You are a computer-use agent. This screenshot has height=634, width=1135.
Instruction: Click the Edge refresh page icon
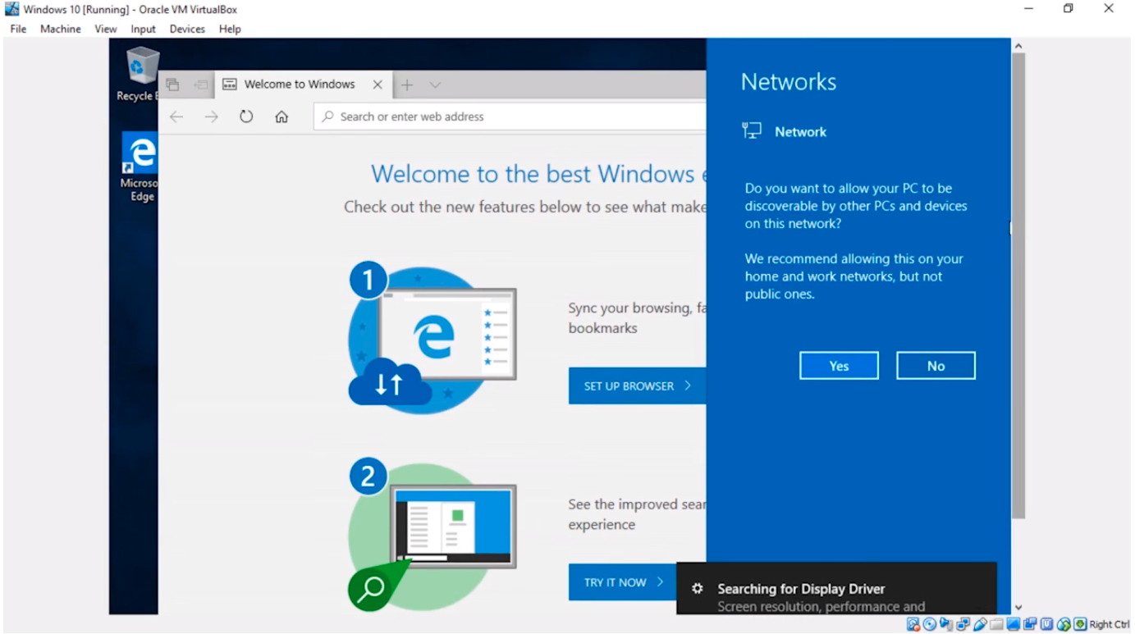point(246,116)
